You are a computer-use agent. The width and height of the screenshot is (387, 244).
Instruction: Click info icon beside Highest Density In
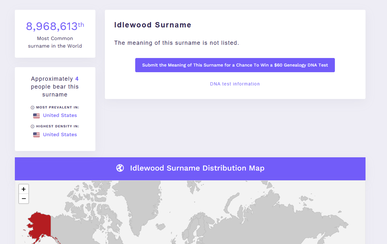click(x=32, y=126)
